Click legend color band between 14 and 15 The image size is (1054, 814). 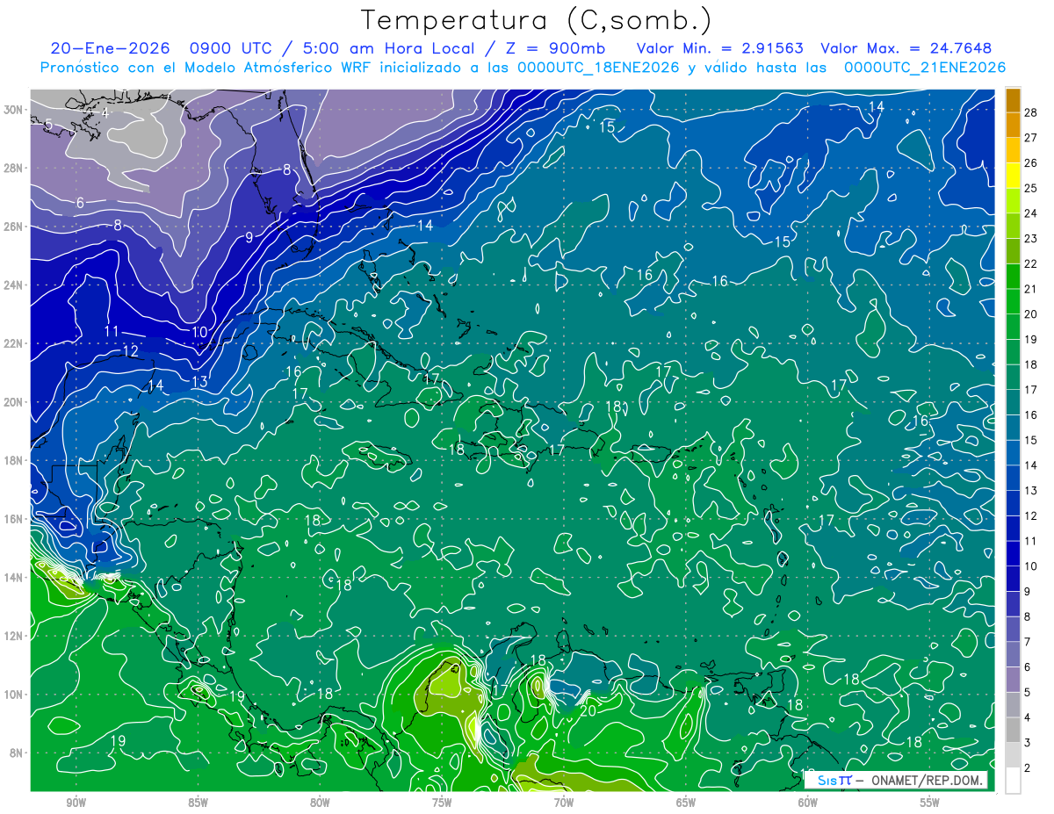[1013, 453]
